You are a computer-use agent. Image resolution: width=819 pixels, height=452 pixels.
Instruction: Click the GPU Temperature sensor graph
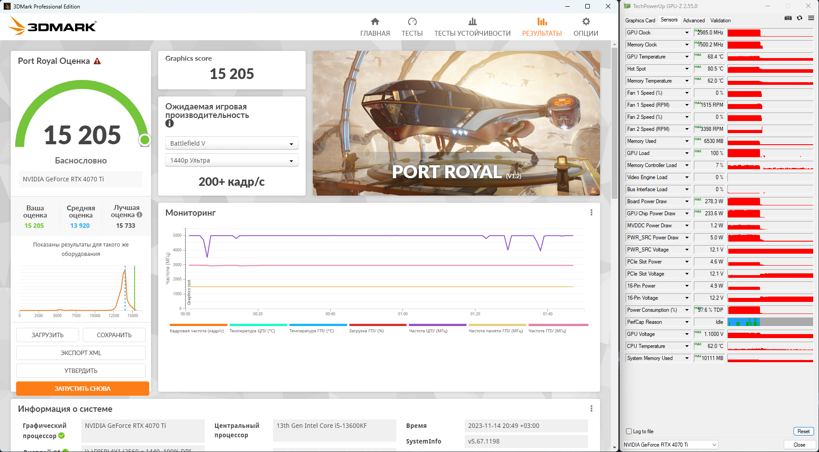tap(770, 57)
